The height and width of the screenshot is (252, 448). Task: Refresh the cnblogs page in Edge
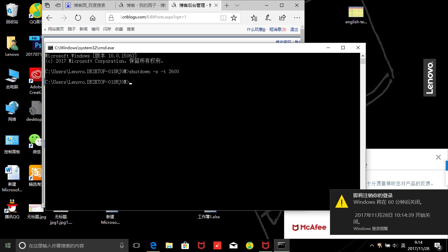pyautogui.click(x=78, y=18)
